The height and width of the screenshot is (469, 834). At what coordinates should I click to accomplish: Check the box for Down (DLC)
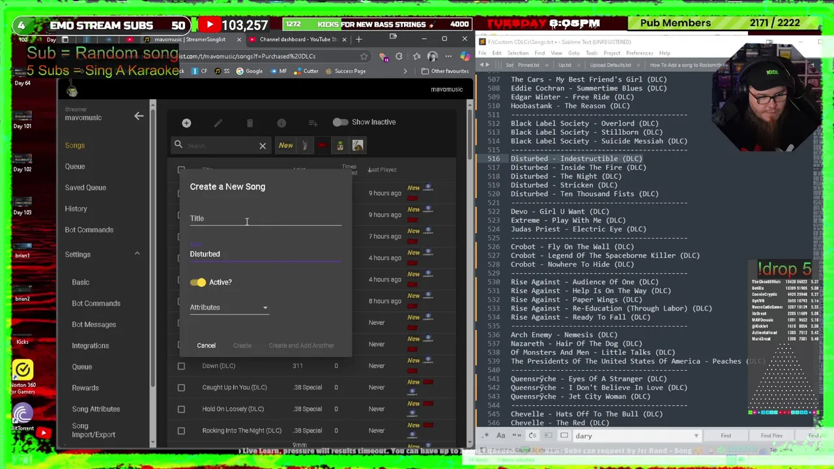[x=181, y=366]
